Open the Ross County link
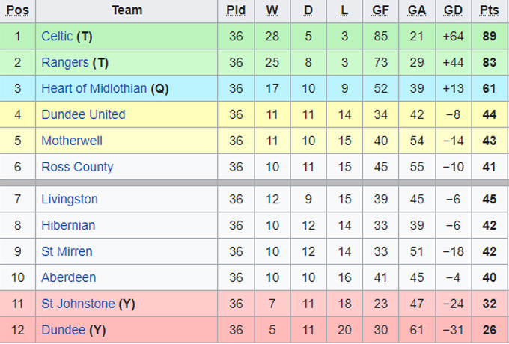 click(x=77, y=167)
